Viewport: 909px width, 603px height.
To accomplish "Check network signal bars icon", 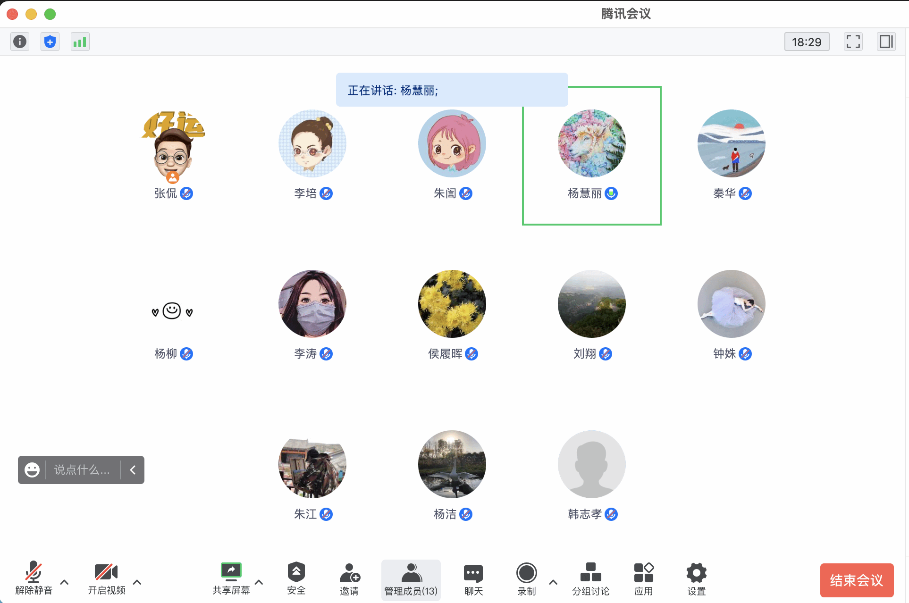I will coord(80,42).
